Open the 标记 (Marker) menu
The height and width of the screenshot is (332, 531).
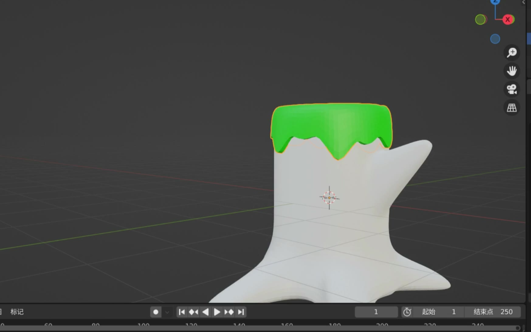click(x=17, y=312)
